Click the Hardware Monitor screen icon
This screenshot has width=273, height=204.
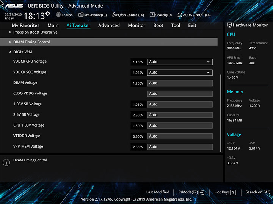coord(229,25)
